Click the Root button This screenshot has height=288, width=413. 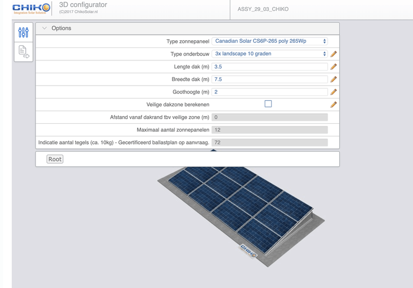tap(55, 159)
